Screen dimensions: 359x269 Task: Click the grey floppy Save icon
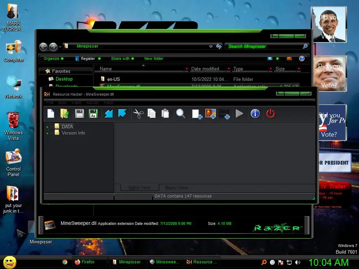tap(80, 114)
